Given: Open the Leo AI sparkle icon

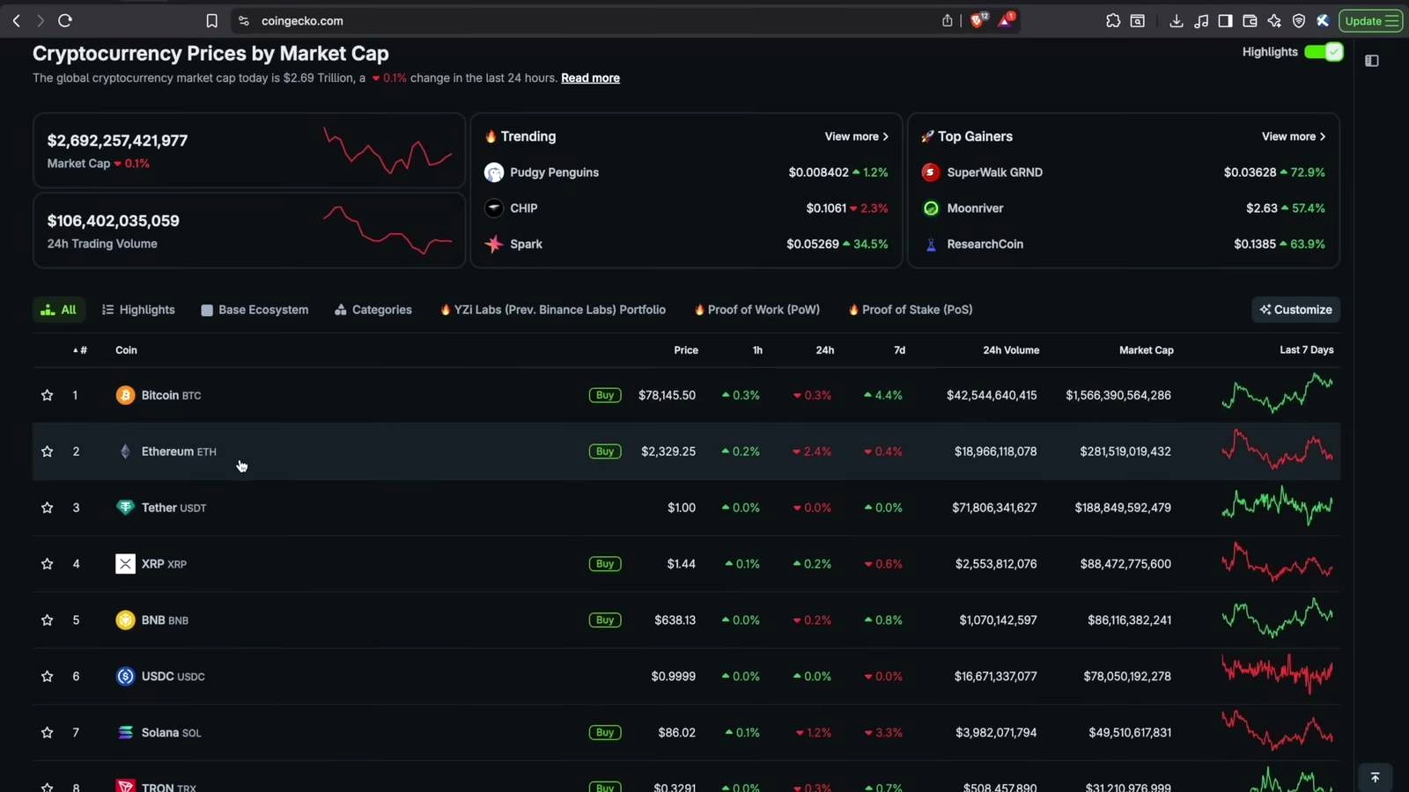Looking at the screenshot, I should click(1274, 20).
